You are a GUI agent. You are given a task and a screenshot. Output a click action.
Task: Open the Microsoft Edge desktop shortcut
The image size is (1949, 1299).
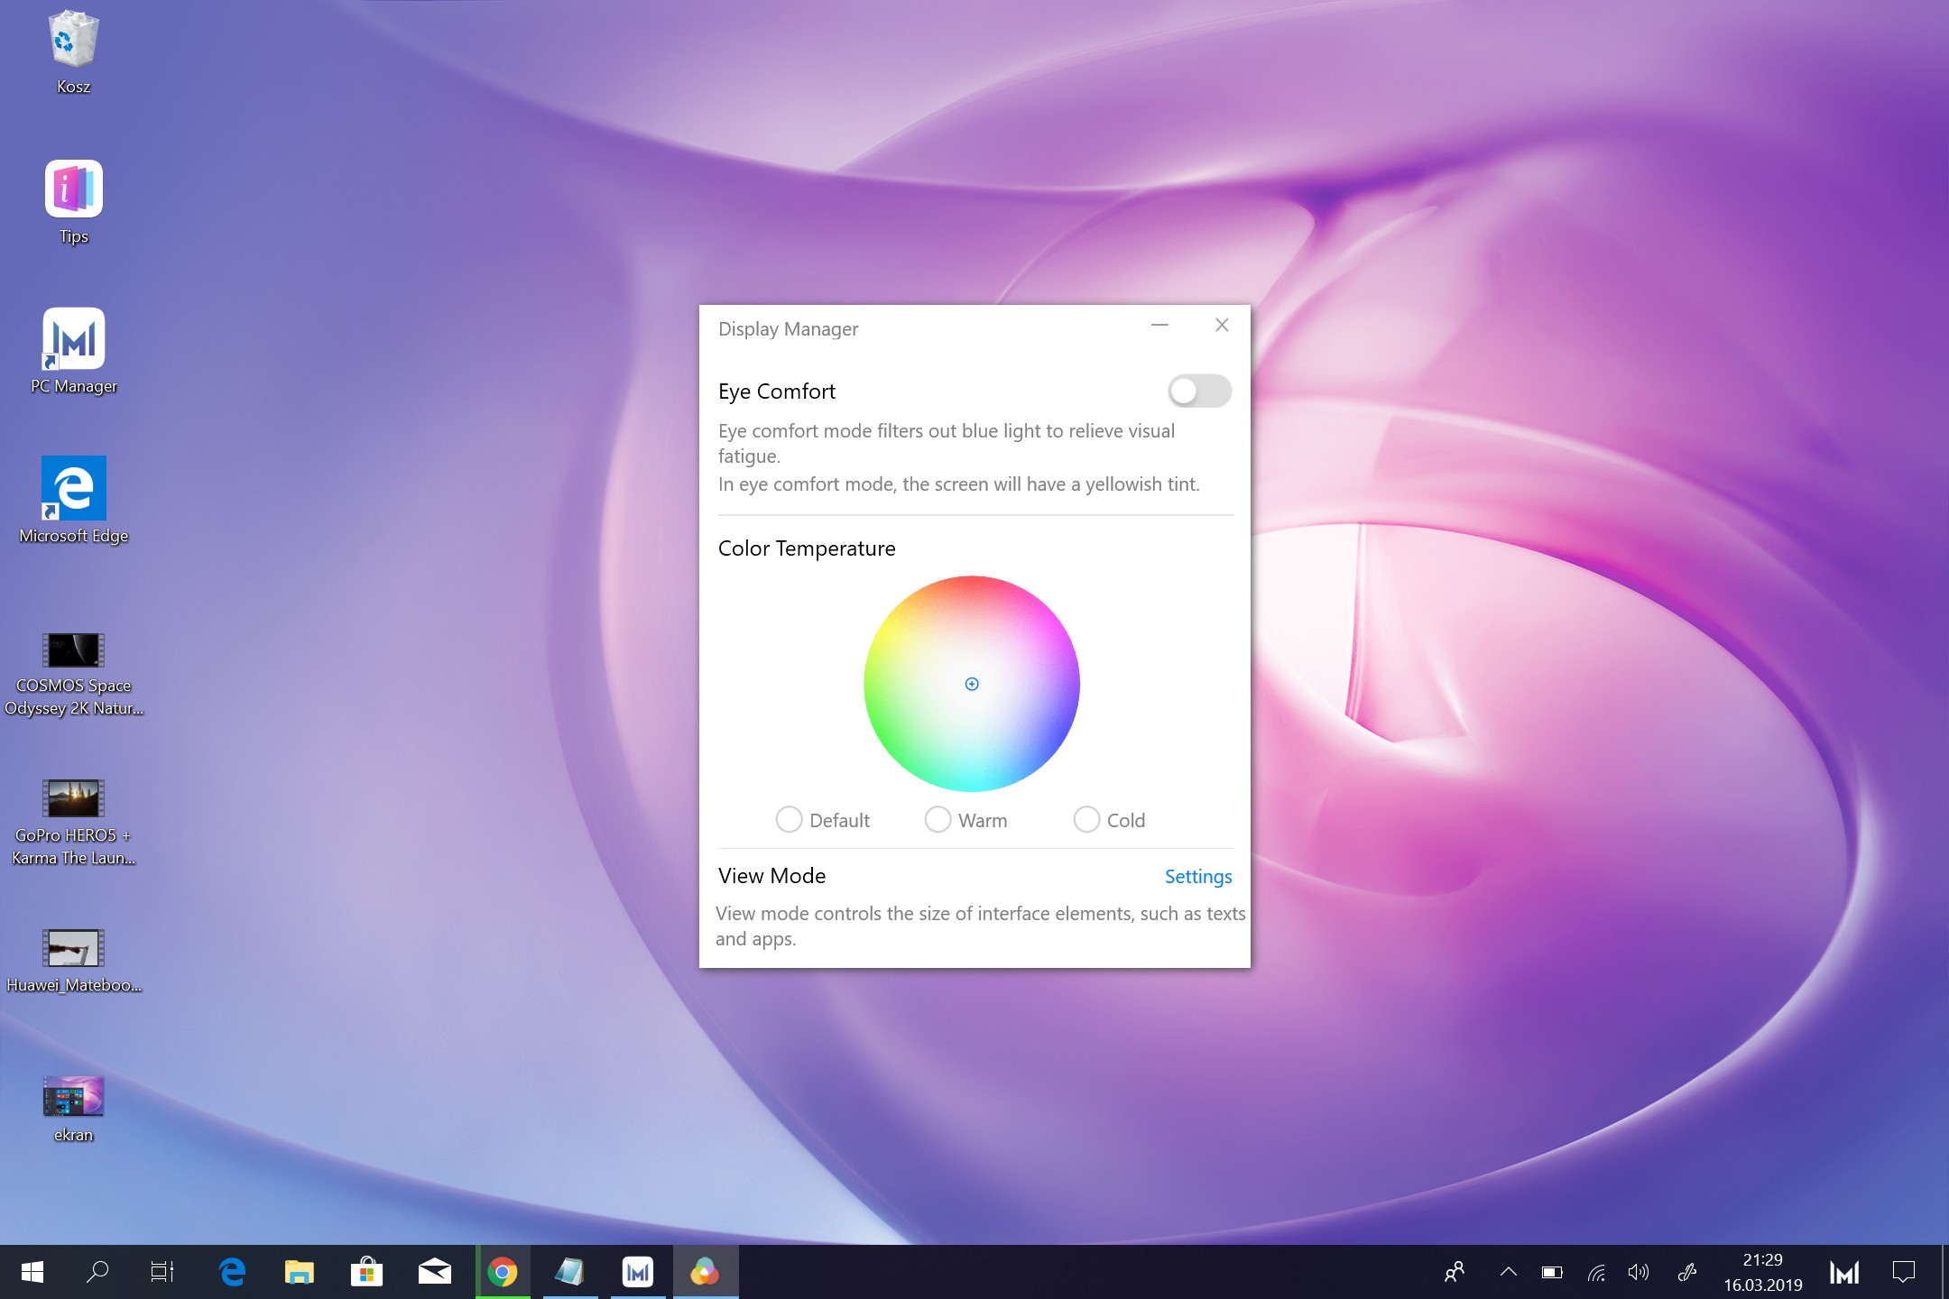[73, 501]
